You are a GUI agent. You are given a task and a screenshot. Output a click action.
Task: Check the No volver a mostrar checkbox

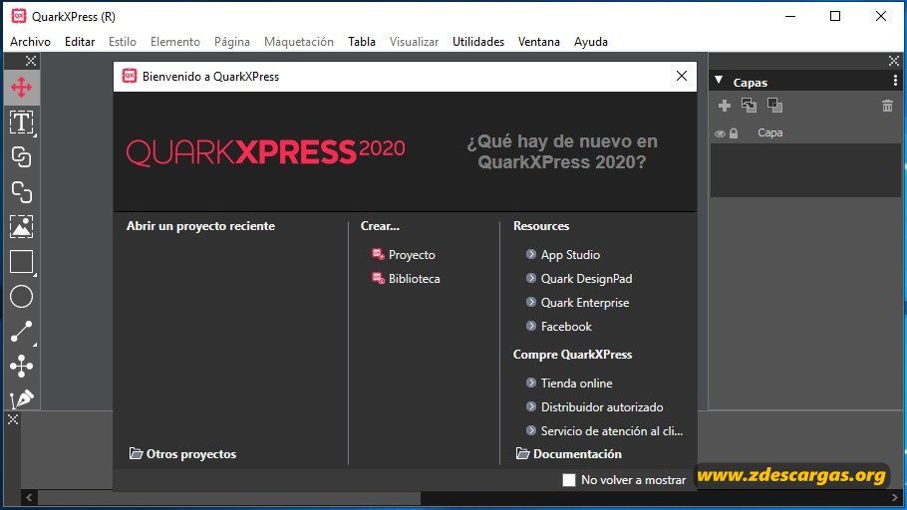(569, 480)
